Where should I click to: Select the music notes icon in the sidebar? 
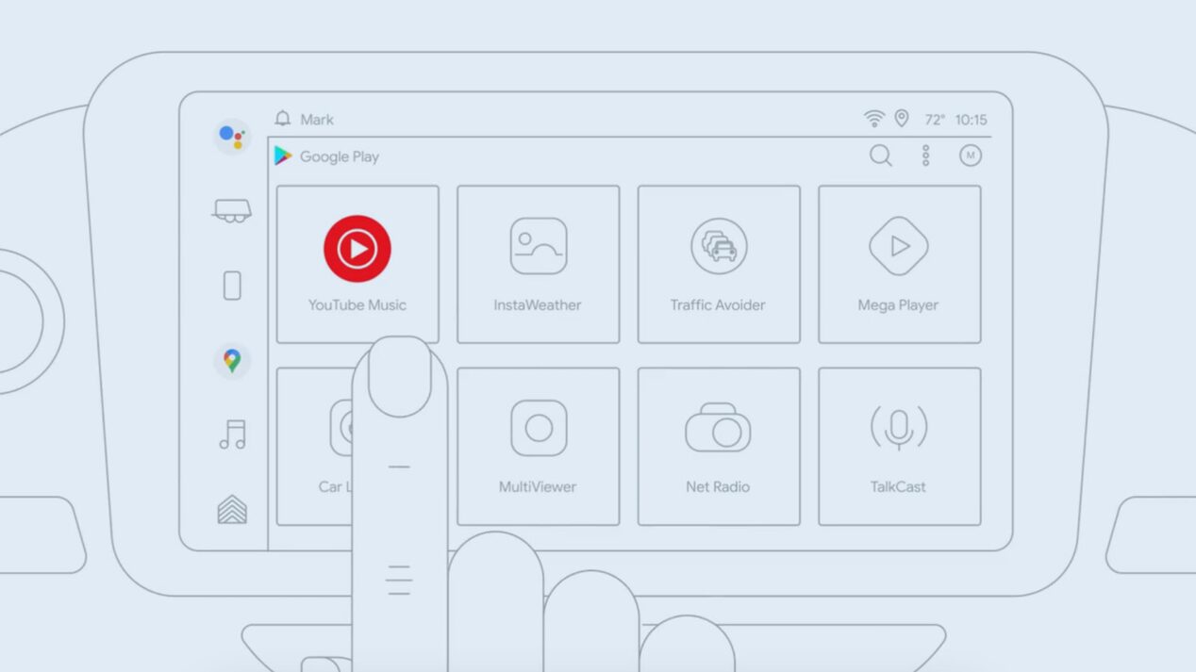click(x=231, y=434)
